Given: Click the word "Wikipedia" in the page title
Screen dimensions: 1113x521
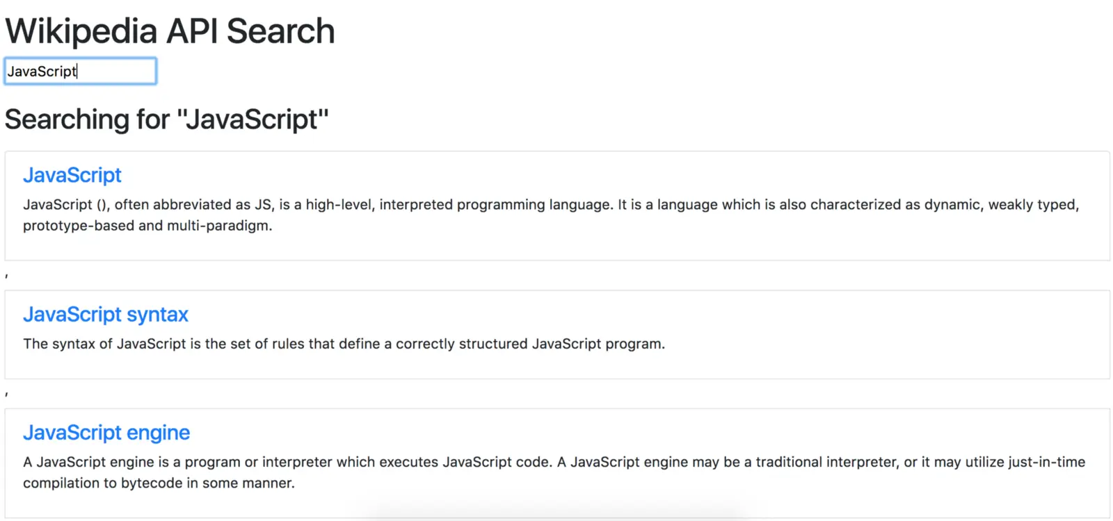Looking at the screenshot, I should (81, 31).
